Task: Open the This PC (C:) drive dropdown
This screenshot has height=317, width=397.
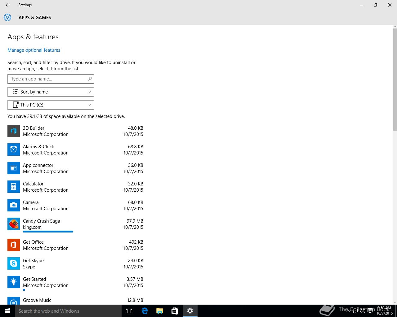Action: (x=51, y=105)
